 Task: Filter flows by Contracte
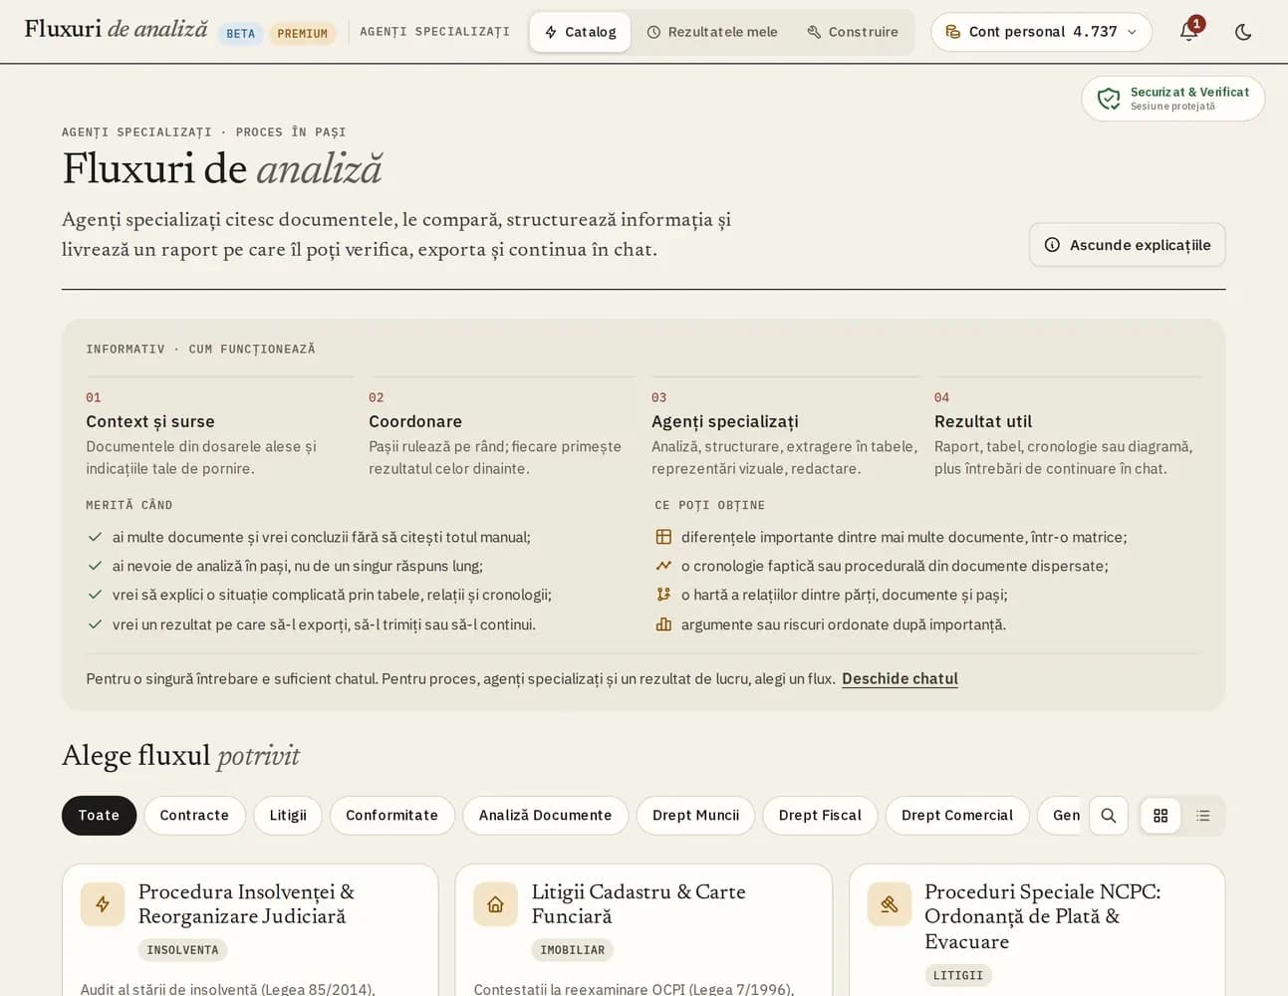point(194,816)
